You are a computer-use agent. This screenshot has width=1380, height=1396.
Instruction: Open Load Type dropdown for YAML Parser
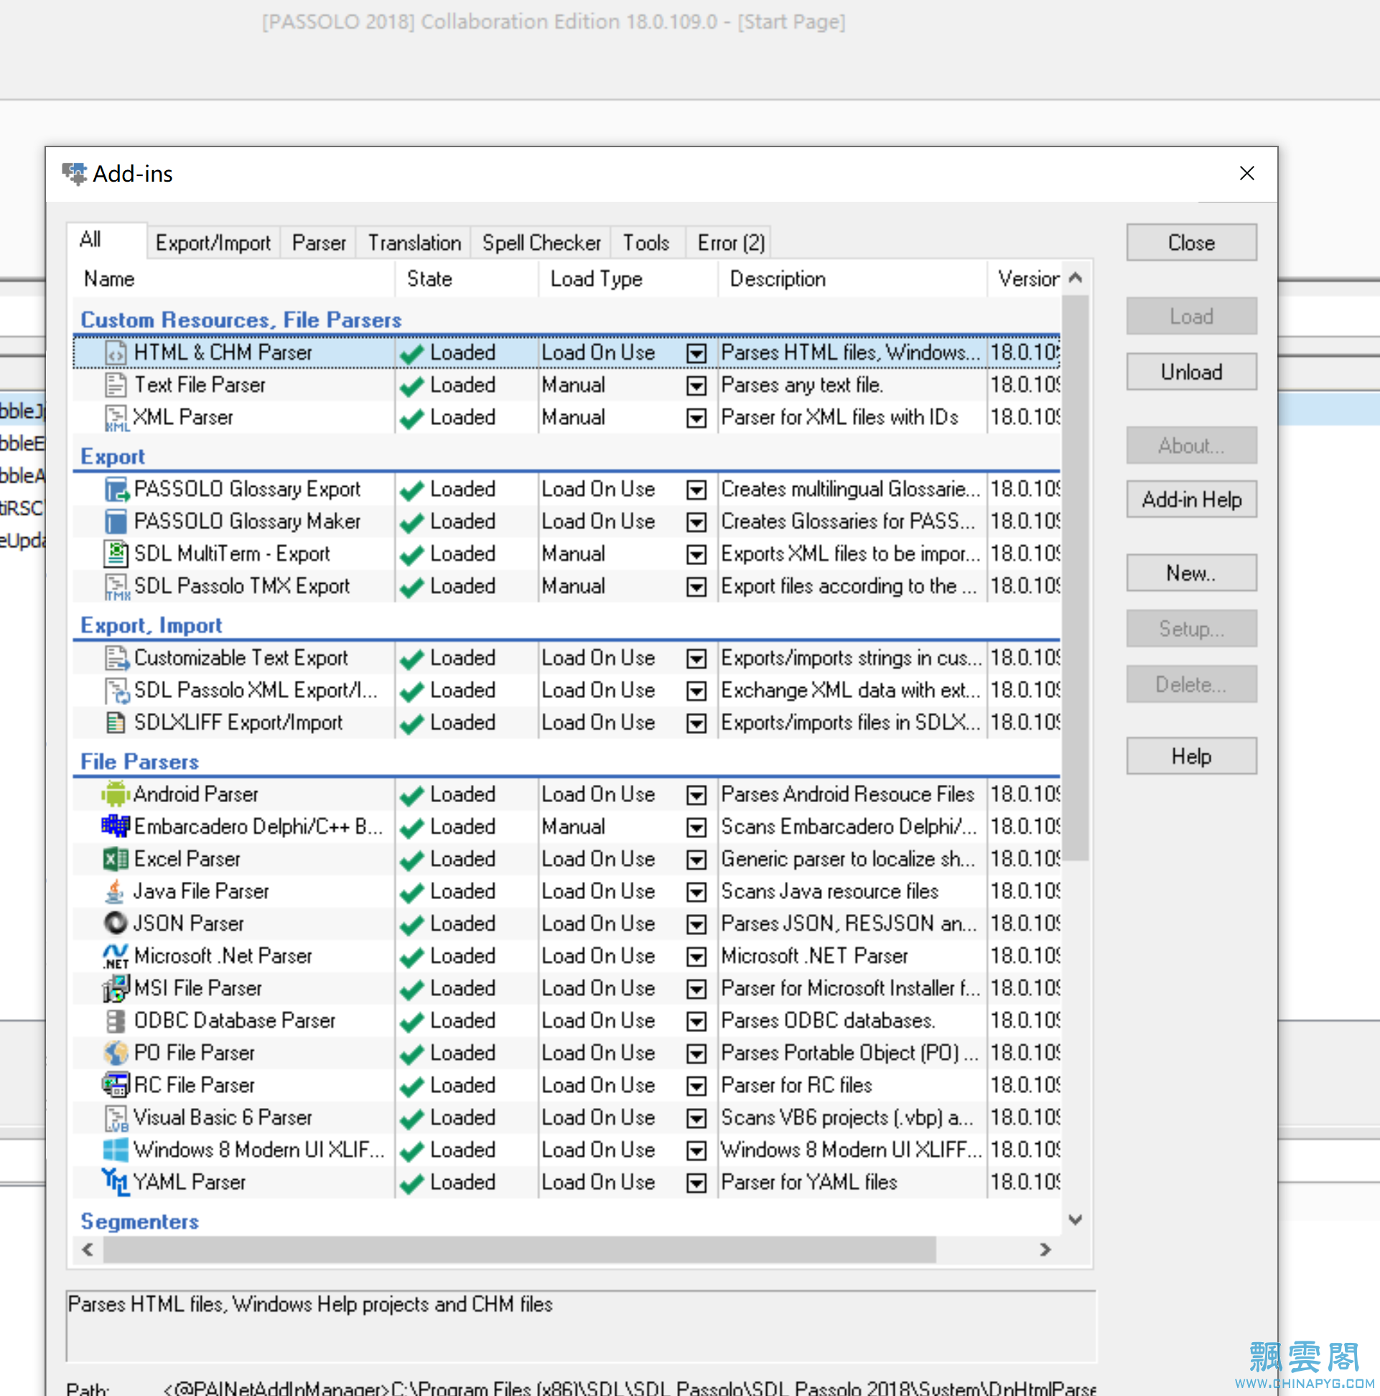coord(696,1183)
